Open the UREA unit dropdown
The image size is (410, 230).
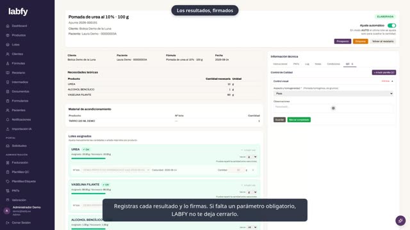click(x=252, y=157)
